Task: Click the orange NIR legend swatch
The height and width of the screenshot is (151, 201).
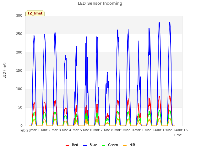Action: coord(125,145)
